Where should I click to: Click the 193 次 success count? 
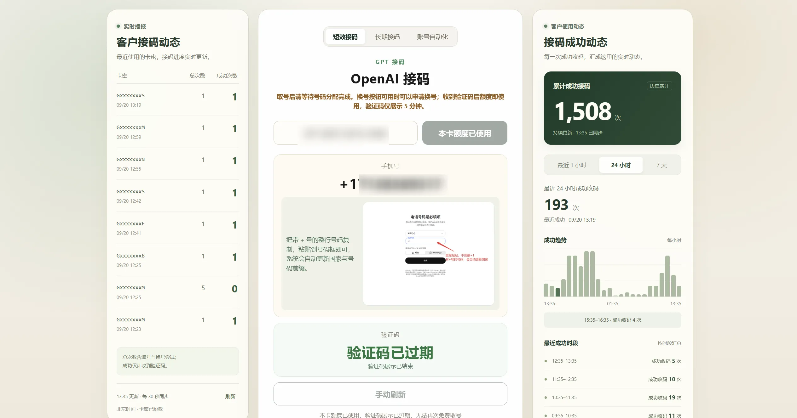[562, 205]
